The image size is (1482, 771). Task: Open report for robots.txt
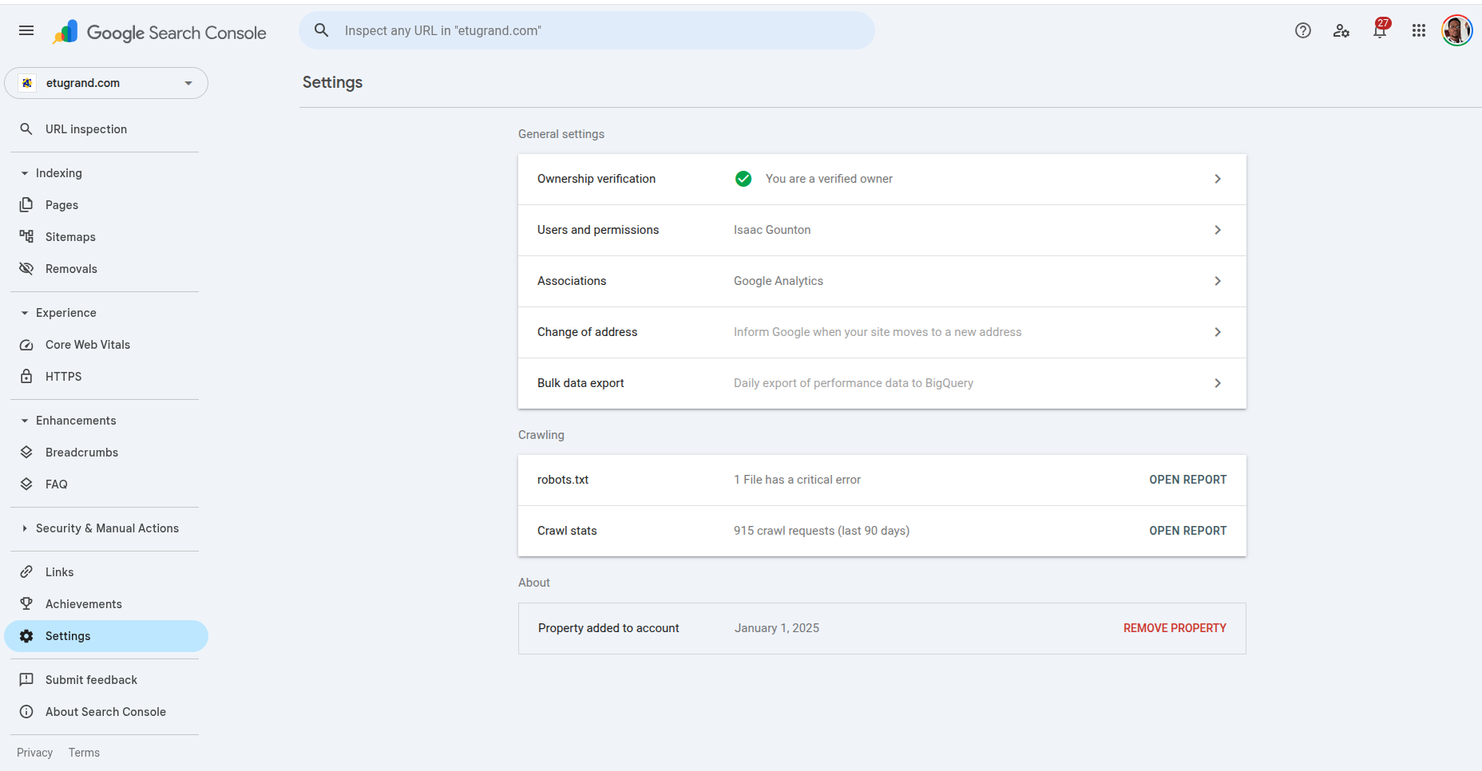click(1187, 480)
